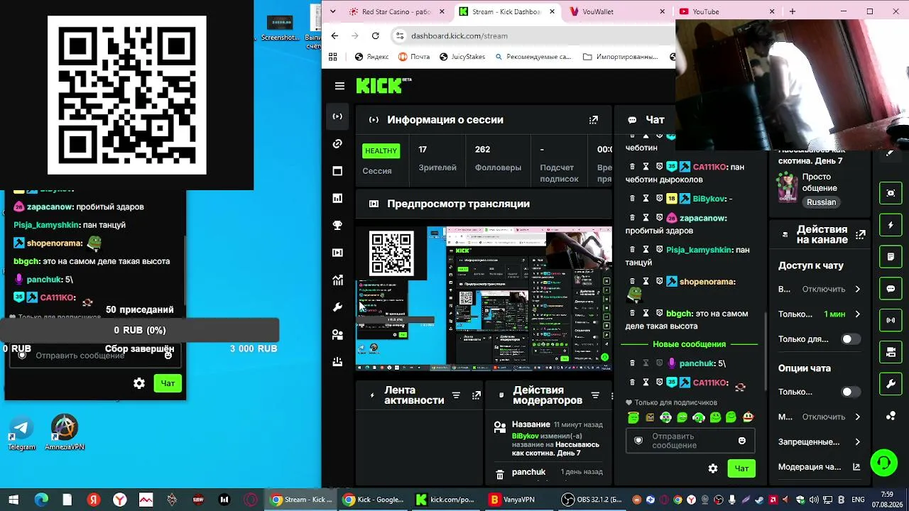Screen dimensions: 909x511
Task: Click the trash icon beside zapacanow's message
Action: pos(632,218)
